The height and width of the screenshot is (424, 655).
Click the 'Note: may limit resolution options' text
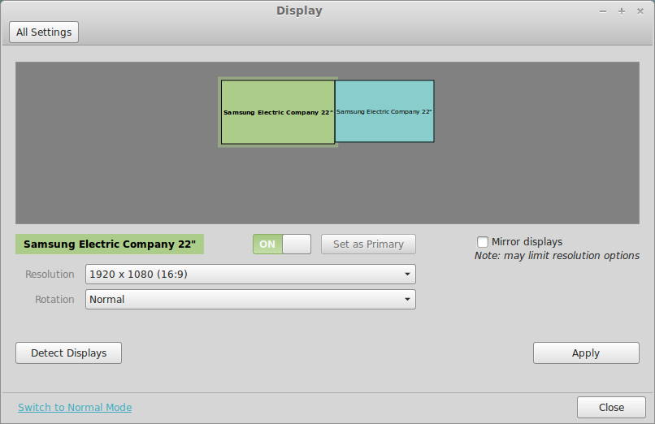[557, 256]
